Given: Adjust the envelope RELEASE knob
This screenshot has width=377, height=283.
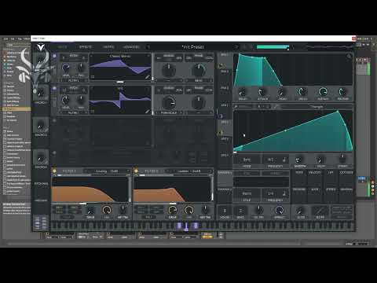Looking at the screenshot, I should (x=342, y=92).
